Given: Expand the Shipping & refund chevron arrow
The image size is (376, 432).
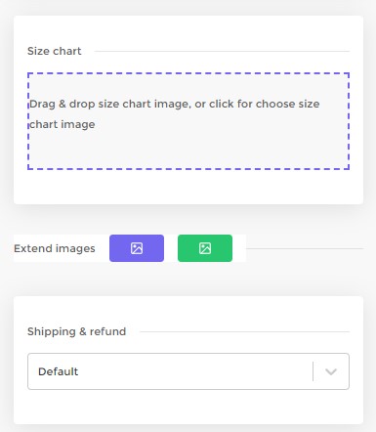Looking at the screenshot, I should [331, 371].
